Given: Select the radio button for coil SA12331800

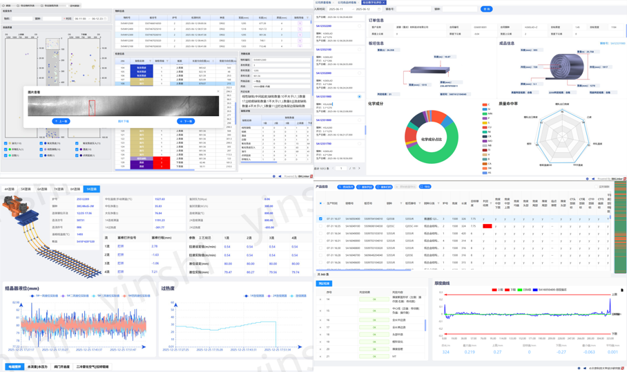Looking at the screenshot, I should pos(359,120).
